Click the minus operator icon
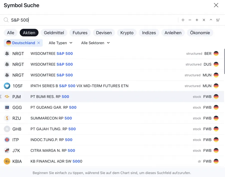 click(x=190, y=20)
